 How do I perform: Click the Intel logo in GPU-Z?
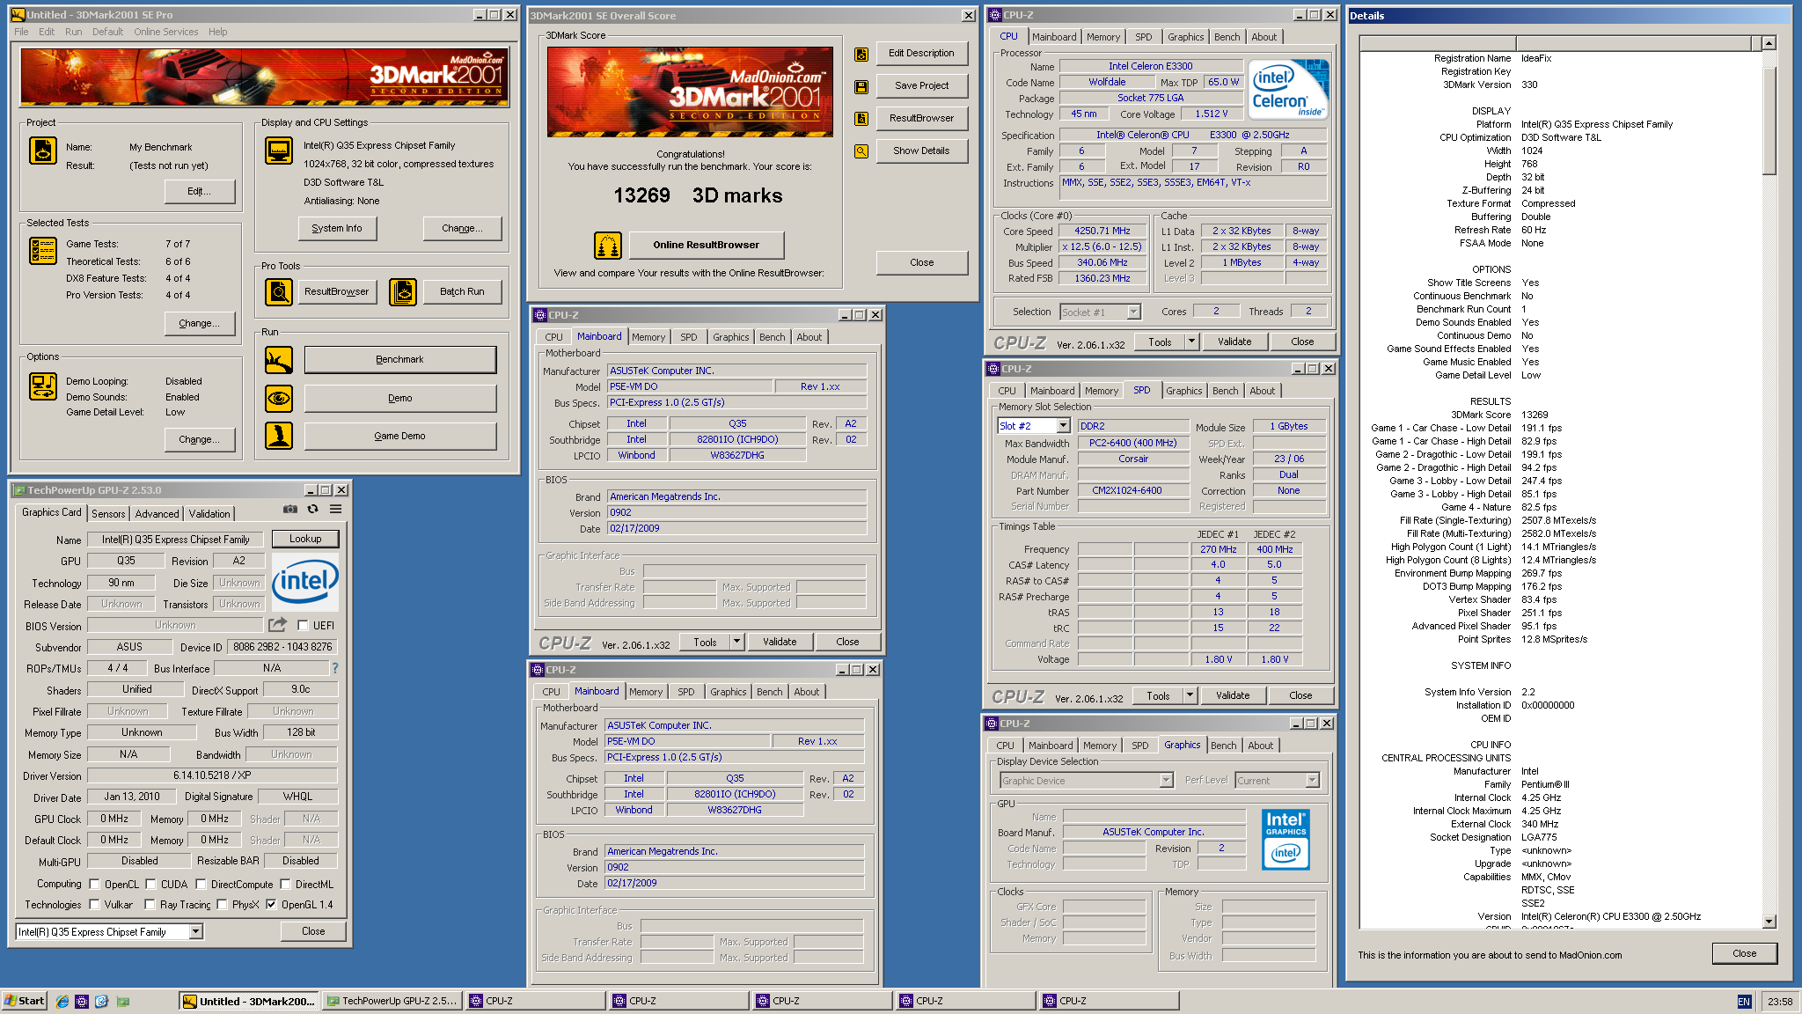(305, 582)
